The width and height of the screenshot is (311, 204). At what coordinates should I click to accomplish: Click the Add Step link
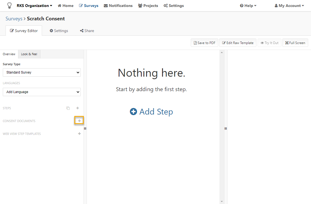pos(151,112)
